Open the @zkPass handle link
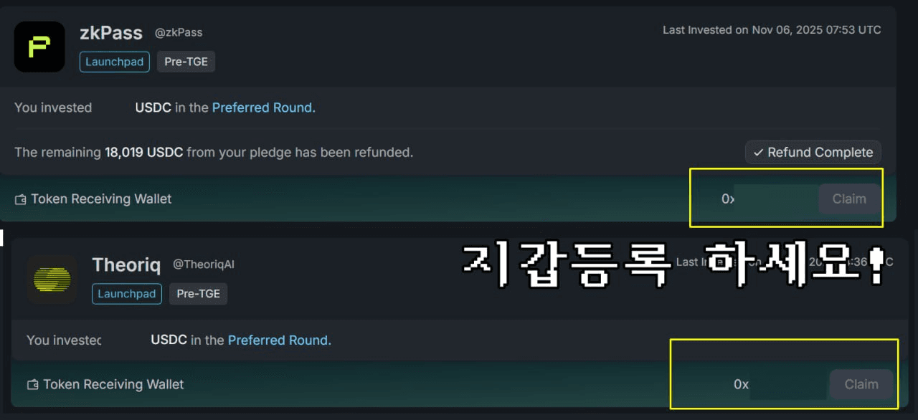The height and width of the screenshot is (420, 918). (179, 32)
